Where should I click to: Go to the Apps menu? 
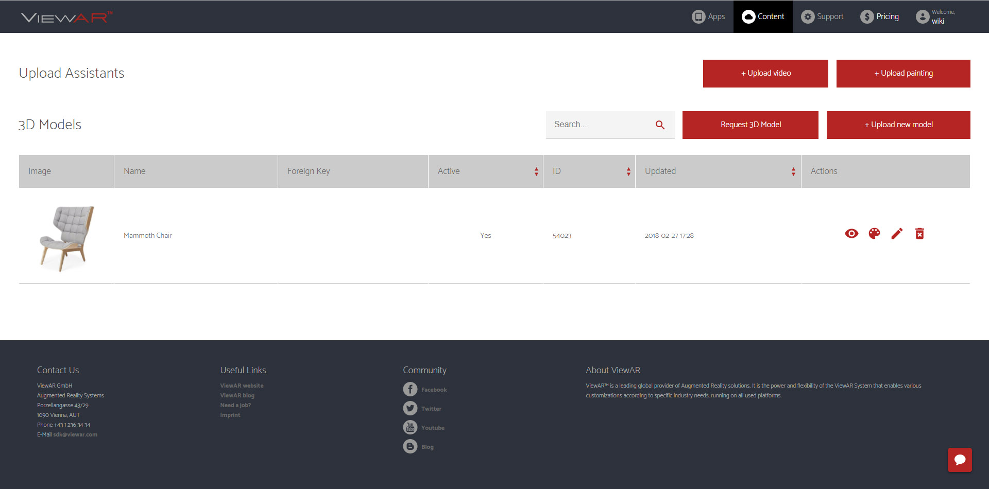pyautogui.click(x=708, y=16)
